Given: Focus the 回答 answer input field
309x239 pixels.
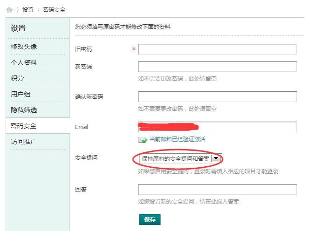Looking at the screenshot, I should 217,189.
